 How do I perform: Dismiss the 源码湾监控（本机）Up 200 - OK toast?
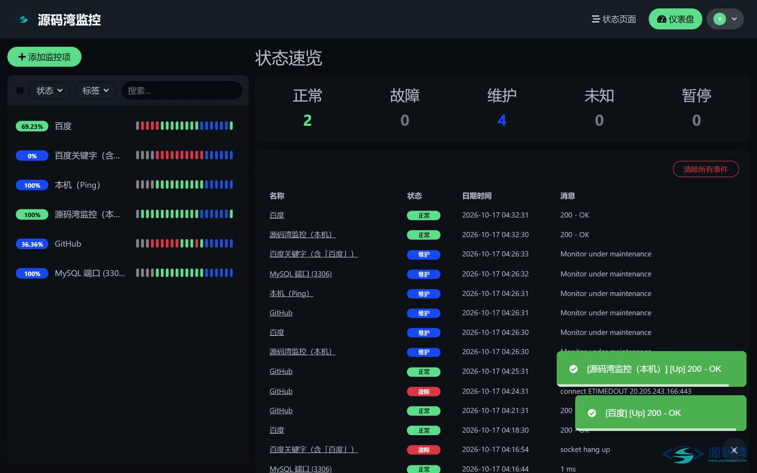(x=651, y=369)
